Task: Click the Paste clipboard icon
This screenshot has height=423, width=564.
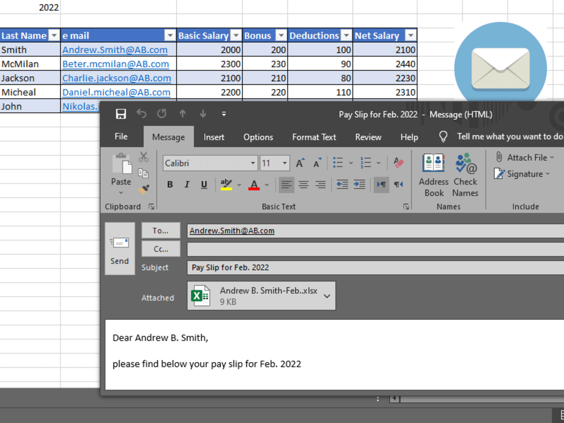Action: (122, 164)
